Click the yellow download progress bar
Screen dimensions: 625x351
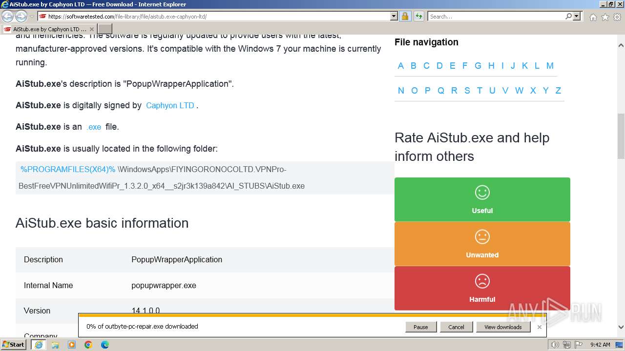click(x=312, y=315)
